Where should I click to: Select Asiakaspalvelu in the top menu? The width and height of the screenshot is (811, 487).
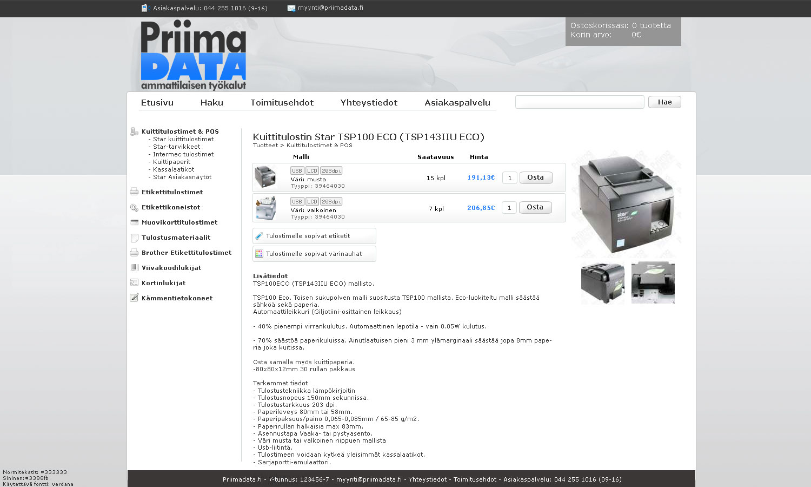pyautogui.click(x=458, y=103)
